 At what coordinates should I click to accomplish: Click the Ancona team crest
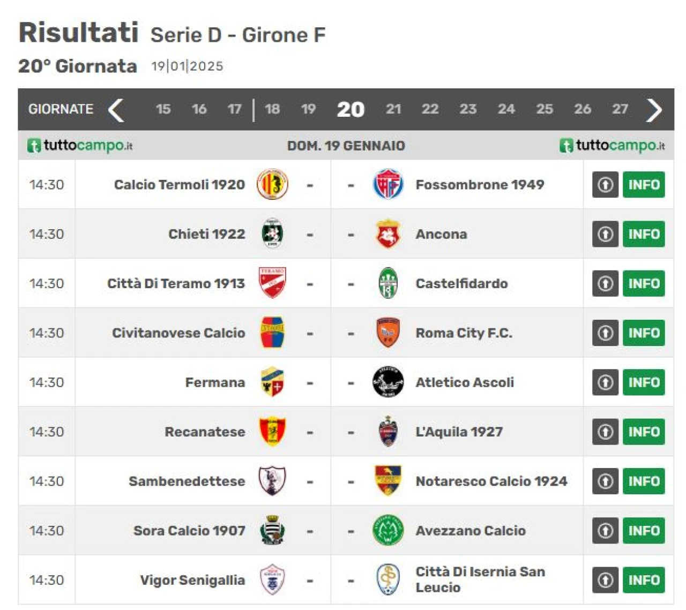pyautogui.click(x=387, y=234)
